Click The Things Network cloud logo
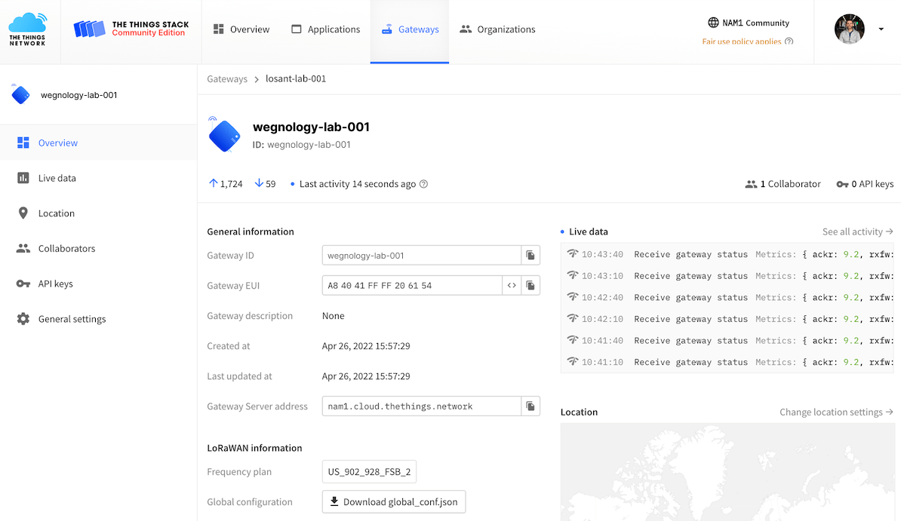 coord(27,29)
